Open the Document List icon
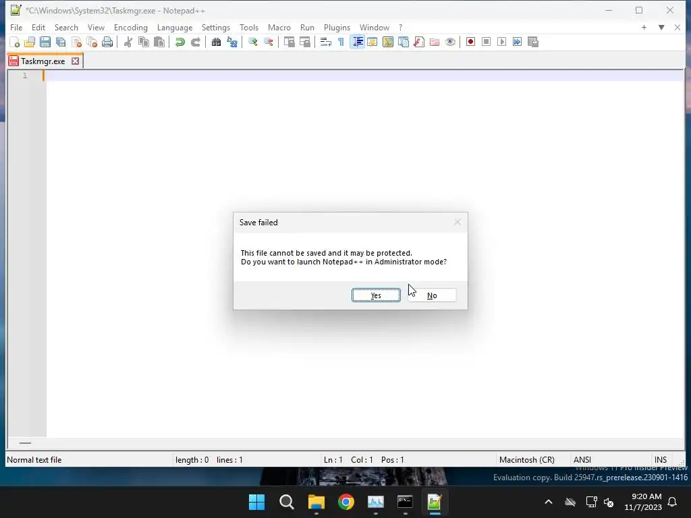 pyautogui.click(x=404, y=42)
